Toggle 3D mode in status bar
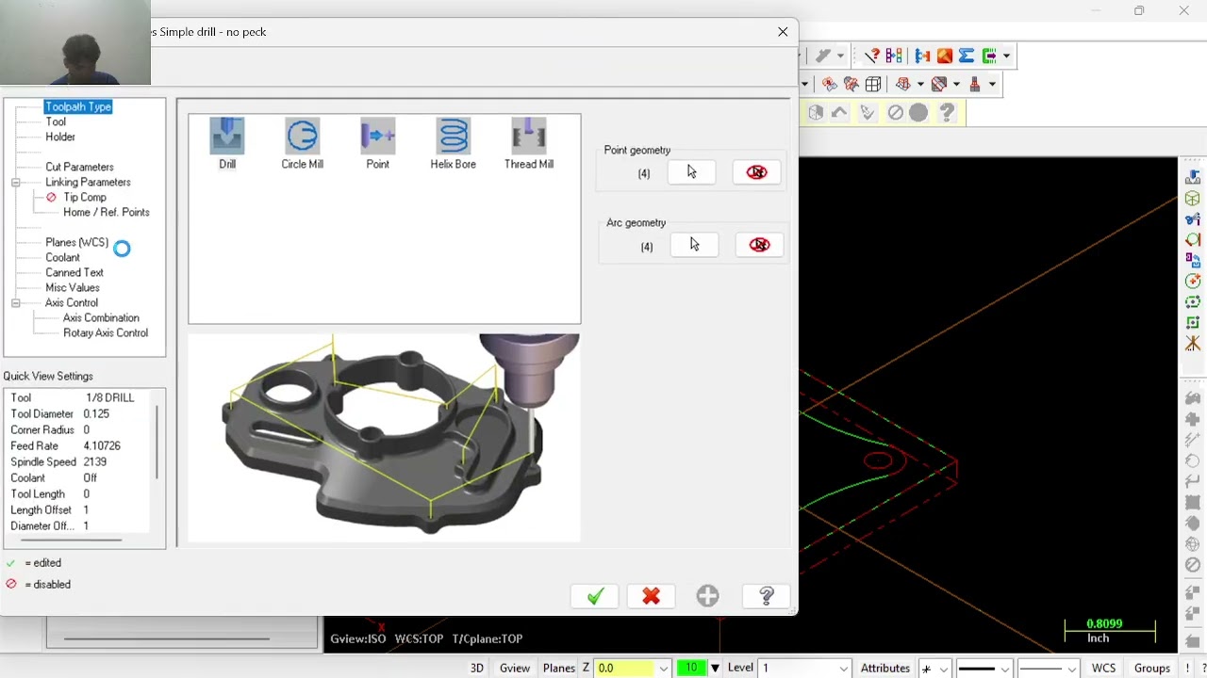Viewport: 1207px width, 678px height. pos(477,668)
